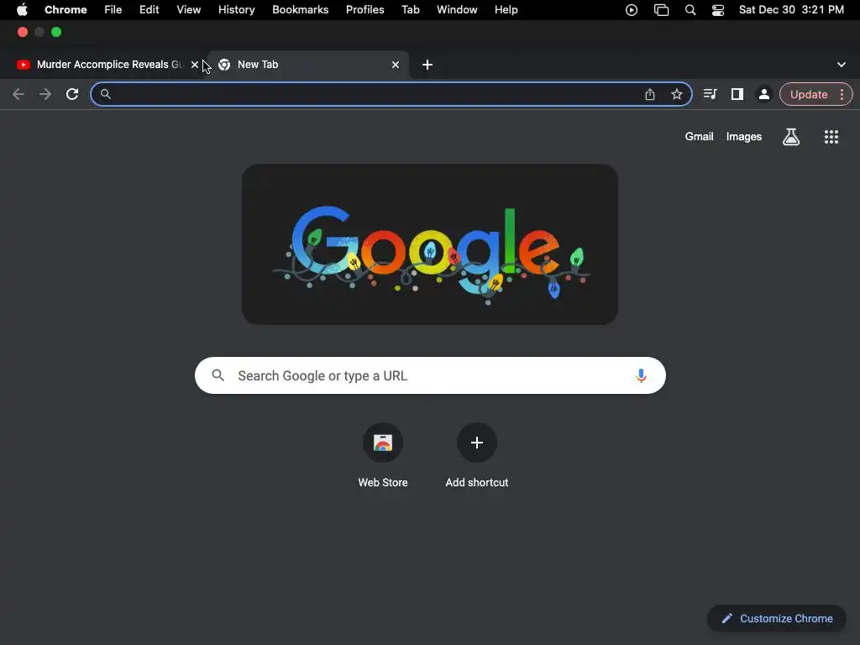The height and width of the screenshot is (645, 860).
Task: Click the Add shortcut label
Action: [477, 483]
